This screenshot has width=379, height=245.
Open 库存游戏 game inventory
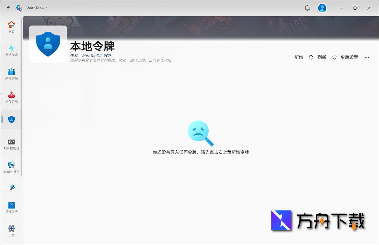pyautogui.click(x=12, y=97)
